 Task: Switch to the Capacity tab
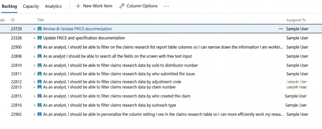click(31, 6)
